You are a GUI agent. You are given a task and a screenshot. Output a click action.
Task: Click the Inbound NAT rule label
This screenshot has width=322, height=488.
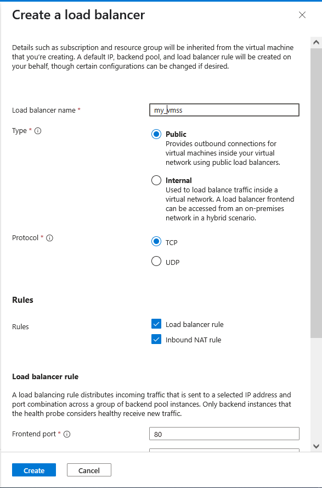pyautogui.click(x=193, y=340)
